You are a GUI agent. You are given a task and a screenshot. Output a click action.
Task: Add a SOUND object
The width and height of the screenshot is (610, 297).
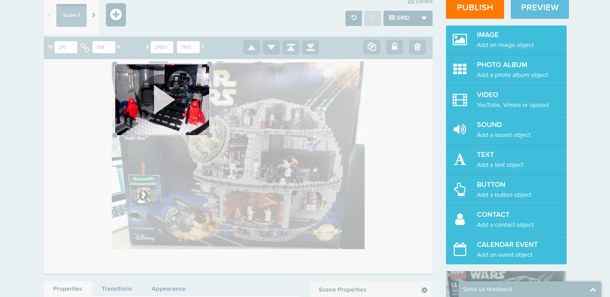coord(506,130)
